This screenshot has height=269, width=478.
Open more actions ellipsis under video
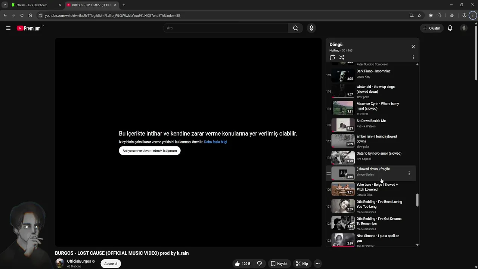pos(317,264)
